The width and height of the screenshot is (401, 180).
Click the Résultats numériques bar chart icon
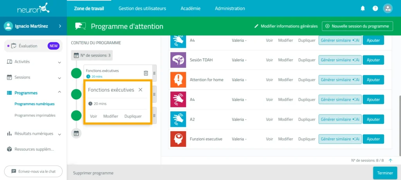coord(9,134)
